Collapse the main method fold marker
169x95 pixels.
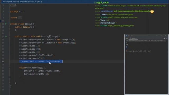tap(10, 36)
